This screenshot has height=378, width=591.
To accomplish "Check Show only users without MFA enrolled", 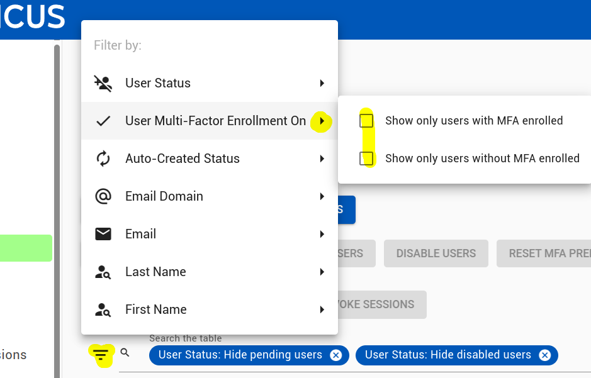I will point(366,158).
